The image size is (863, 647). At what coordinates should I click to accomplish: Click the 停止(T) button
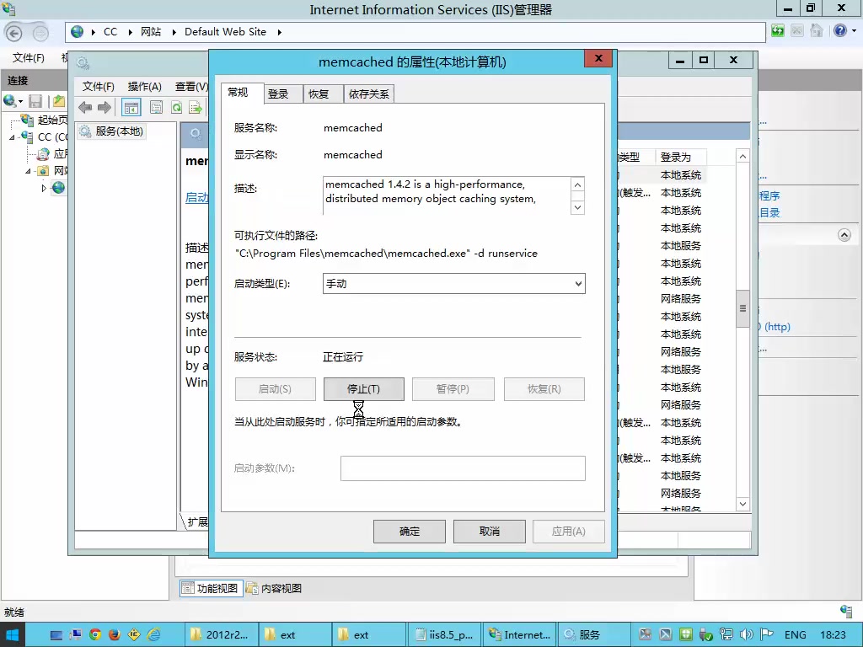click(364, 389)
